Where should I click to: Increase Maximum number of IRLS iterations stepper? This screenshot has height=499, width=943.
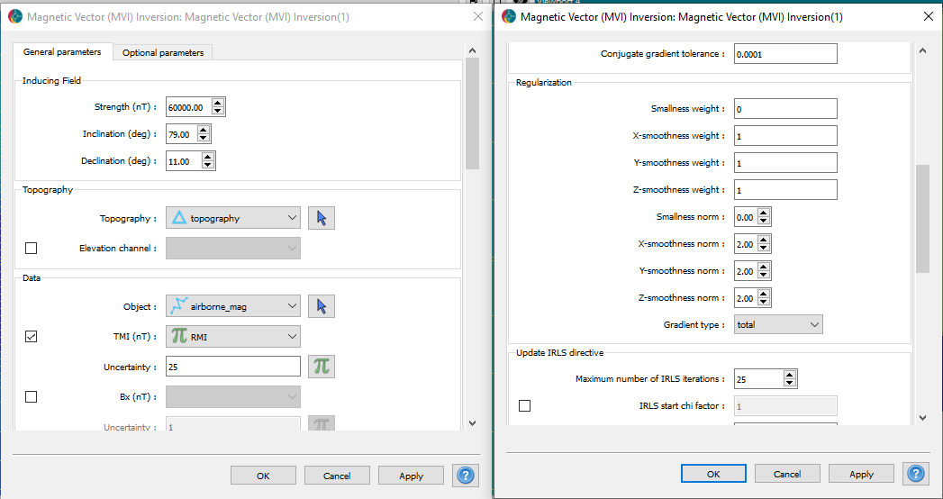pyautogui.click(x=790, y=376)
